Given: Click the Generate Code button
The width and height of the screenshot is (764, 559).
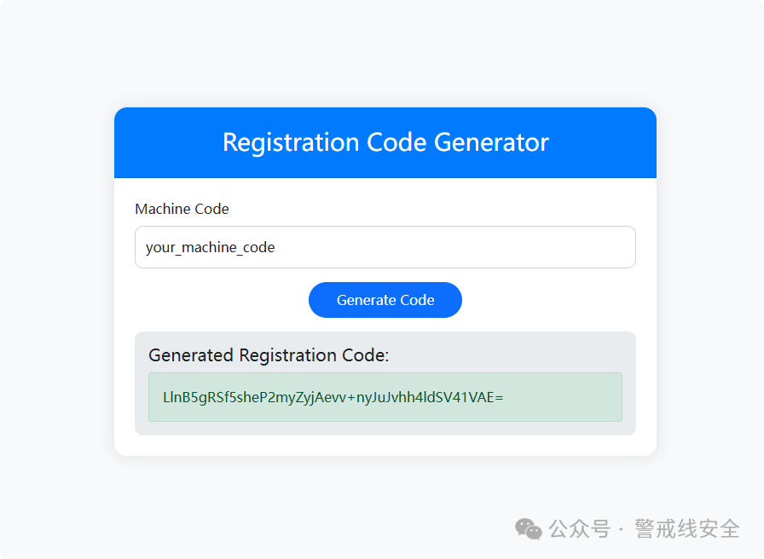Looking at the screenshot, I should (385, 300).
